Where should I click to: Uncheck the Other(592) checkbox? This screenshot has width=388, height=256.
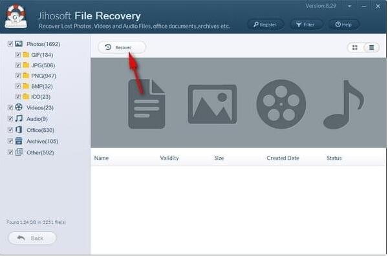coord(10,152)
